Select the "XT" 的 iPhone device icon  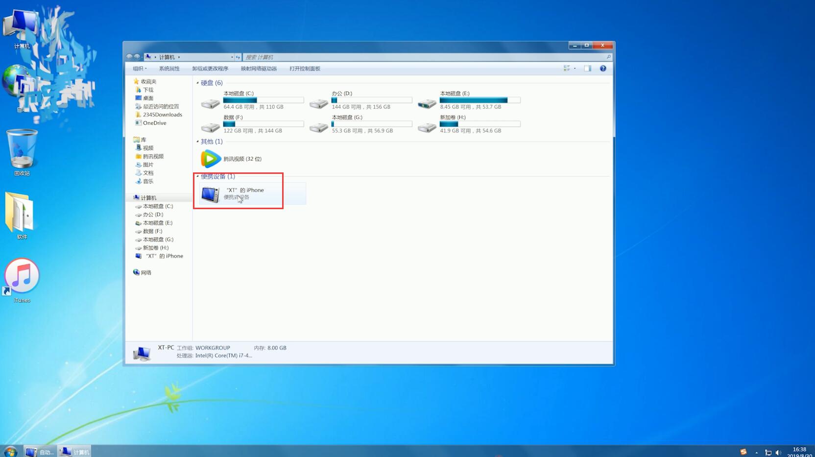pyautogui.click(x=211, y=194)
